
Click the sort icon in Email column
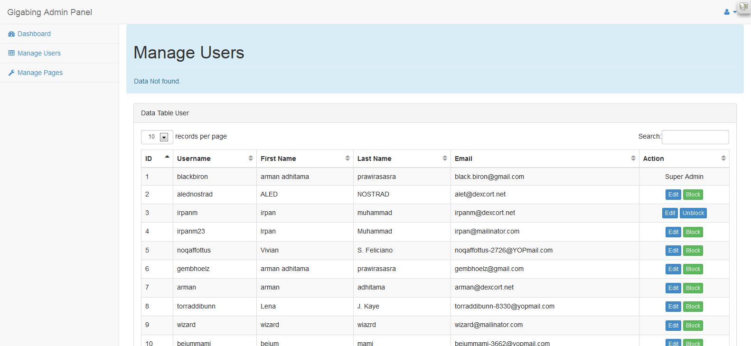(x=633, y=159)
